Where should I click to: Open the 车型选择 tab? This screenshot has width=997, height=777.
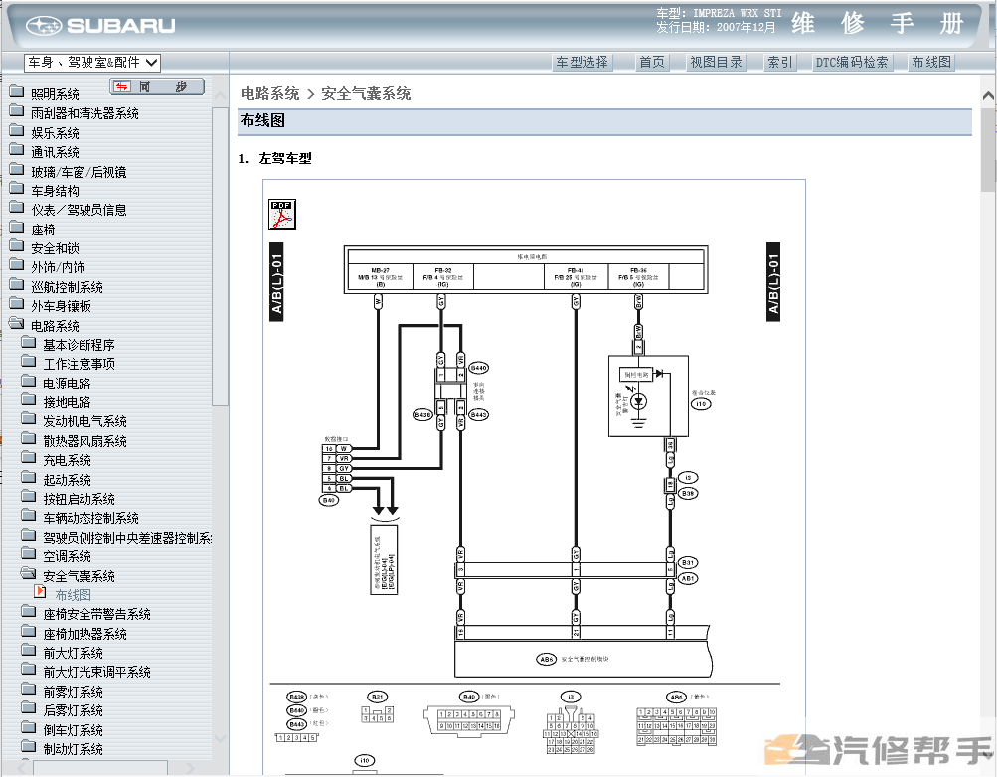[x=582, y=62]
